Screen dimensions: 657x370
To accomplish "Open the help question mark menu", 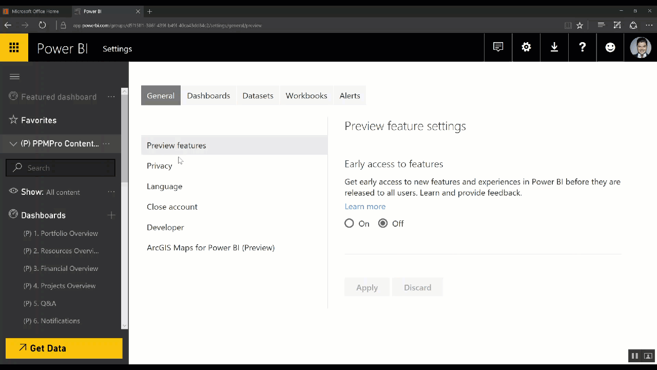I will pos(583,47).
